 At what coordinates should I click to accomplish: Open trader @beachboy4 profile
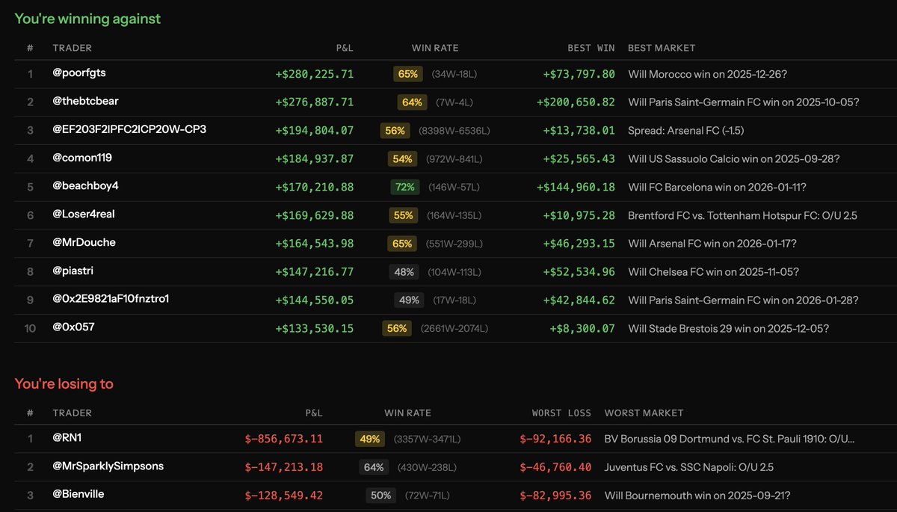(85, 186)
